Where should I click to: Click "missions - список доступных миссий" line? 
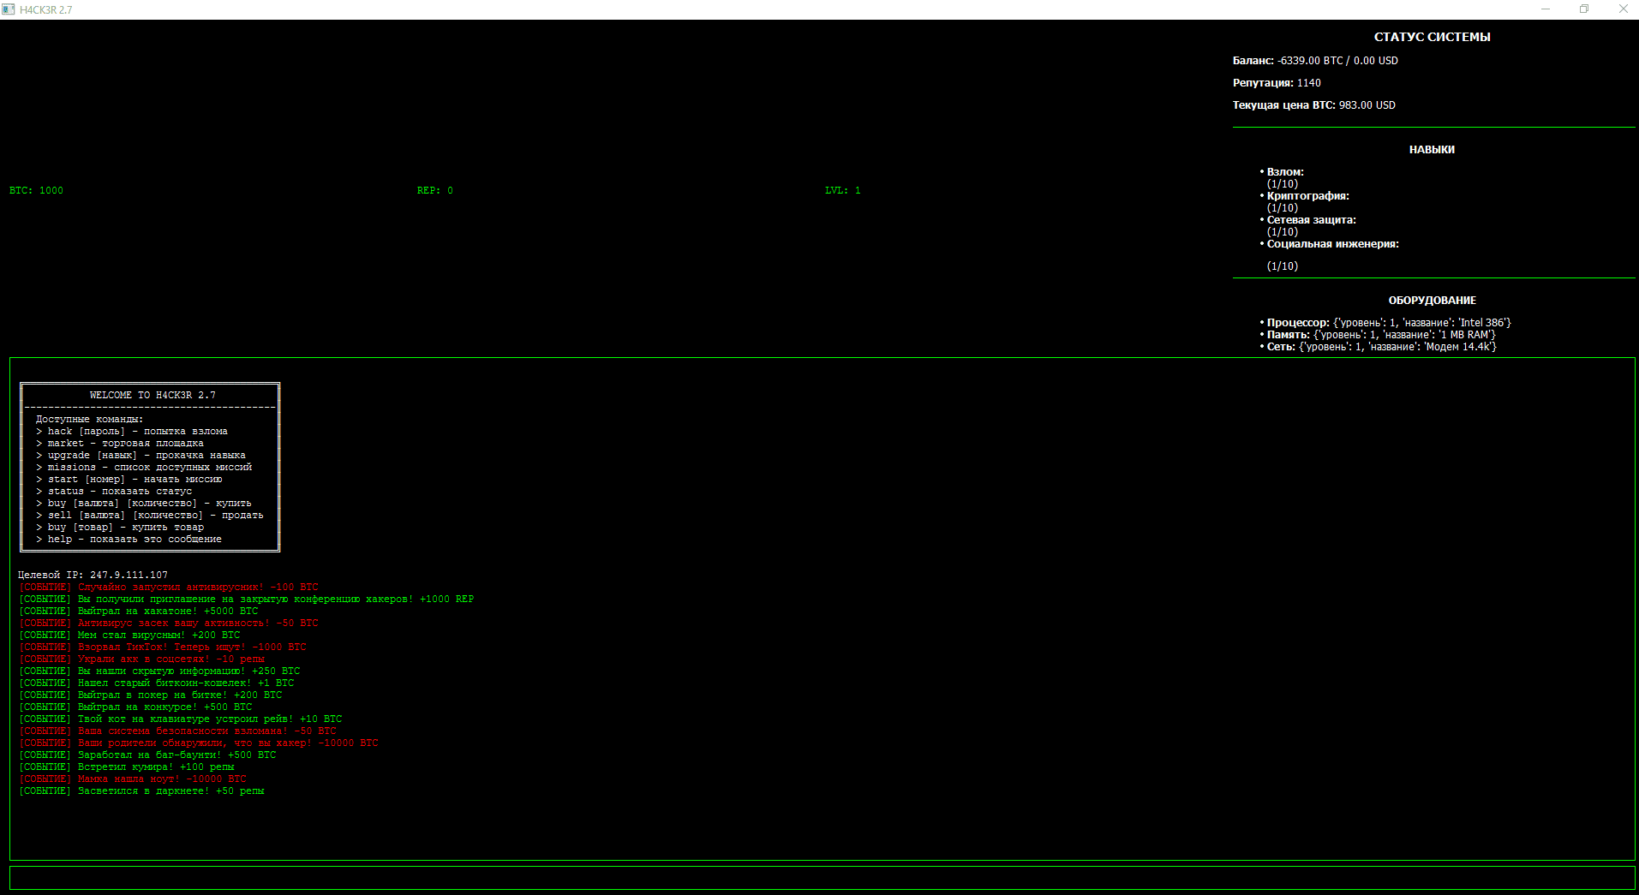click(144, 467)
